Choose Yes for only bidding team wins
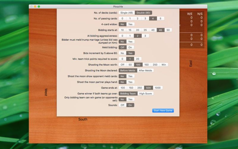 pos(130,100)
